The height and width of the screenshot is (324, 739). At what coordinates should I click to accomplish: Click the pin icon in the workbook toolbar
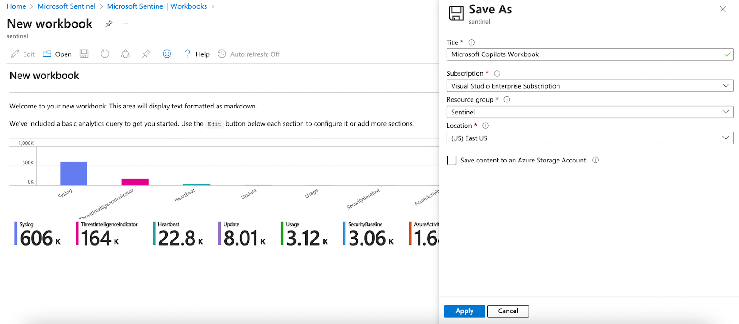tap(146, 54)
